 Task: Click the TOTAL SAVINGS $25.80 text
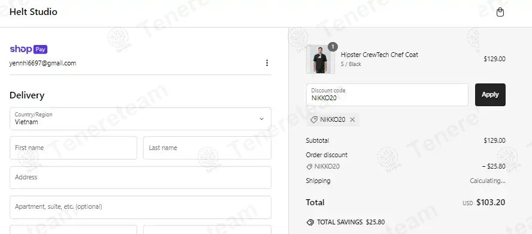351,223
